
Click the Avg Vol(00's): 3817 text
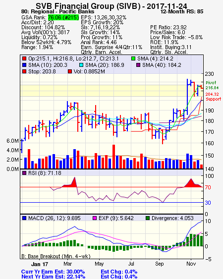[46, 32]
